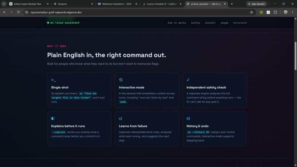Viewport: 297px width, 167px height.
Task: Go to the 'usage' nav link
Action: click(x=224, y=23)
